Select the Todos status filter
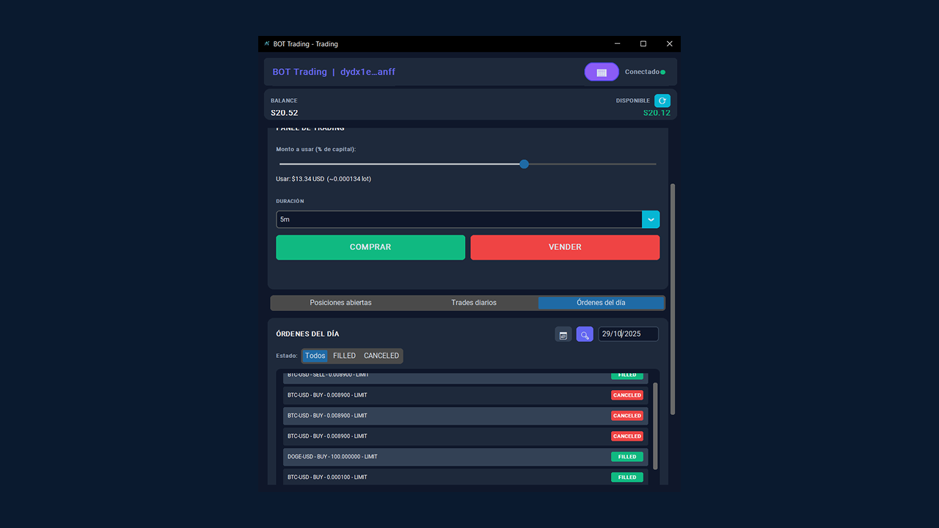The height and width of the screenshot is (528, 939). point(315,356)
